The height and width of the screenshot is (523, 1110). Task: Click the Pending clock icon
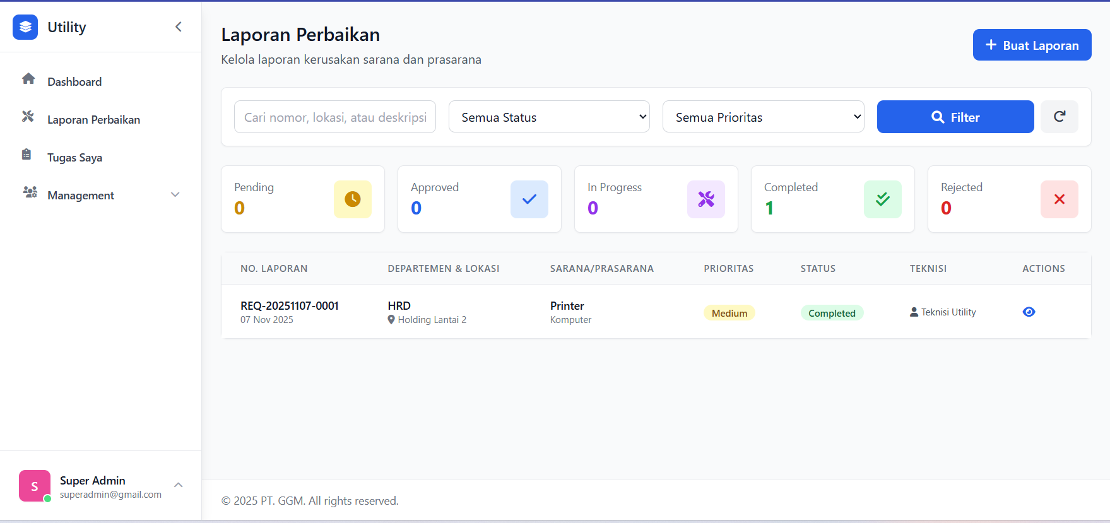353,199
